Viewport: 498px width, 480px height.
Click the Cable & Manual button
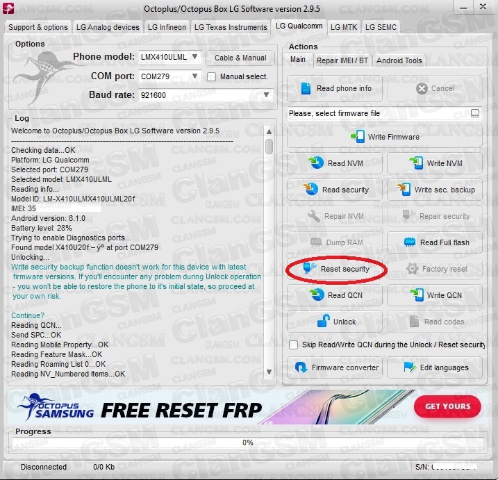point(240,58)
